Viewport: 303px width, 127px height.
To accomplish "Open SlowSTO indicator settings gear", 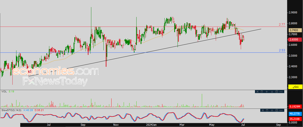I will (x=277, y=110).
